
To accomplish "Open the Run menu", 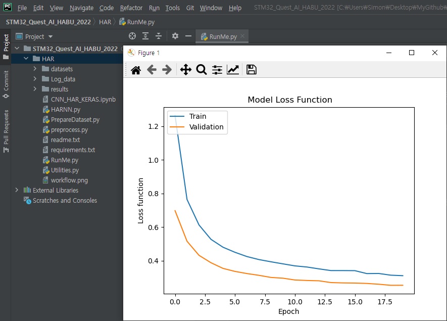I will click(154, 8).
